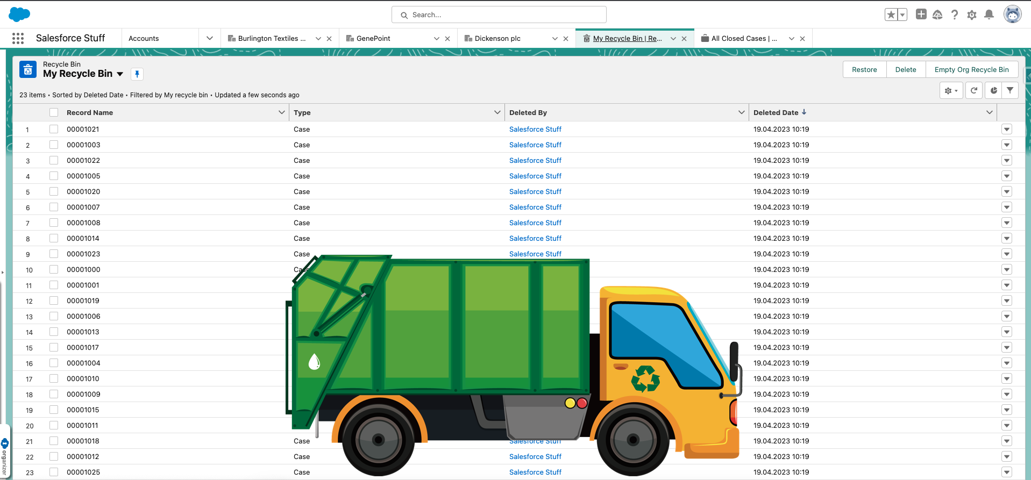This screenshot has height=480, width=1031.
Task: Check the box for record 00001000
Action: pyautogui.click(x=54, y=269)
